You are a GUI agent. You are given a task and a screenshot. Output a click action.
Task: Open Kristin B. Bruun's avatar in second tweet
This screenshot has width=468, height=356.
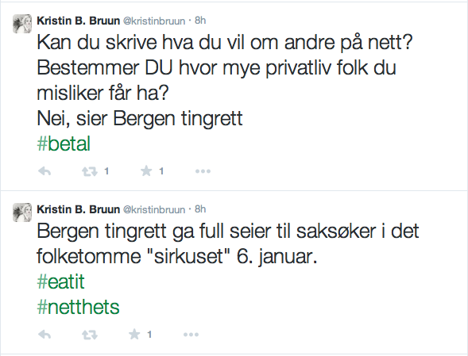click(x=22, y=212)
